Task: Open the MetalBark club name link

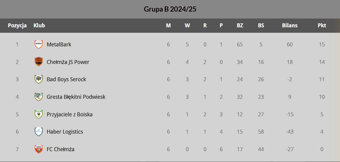Action: [59, 45]
